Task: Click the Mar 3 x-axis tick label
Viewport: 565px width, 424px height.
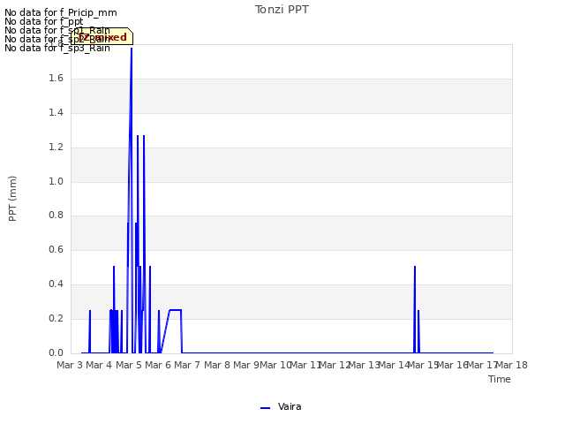Action: 70,365
